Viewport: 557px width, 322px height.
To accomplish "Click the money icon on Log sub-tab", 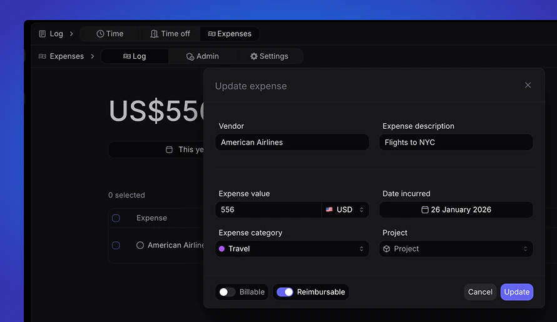I will 127,56.
